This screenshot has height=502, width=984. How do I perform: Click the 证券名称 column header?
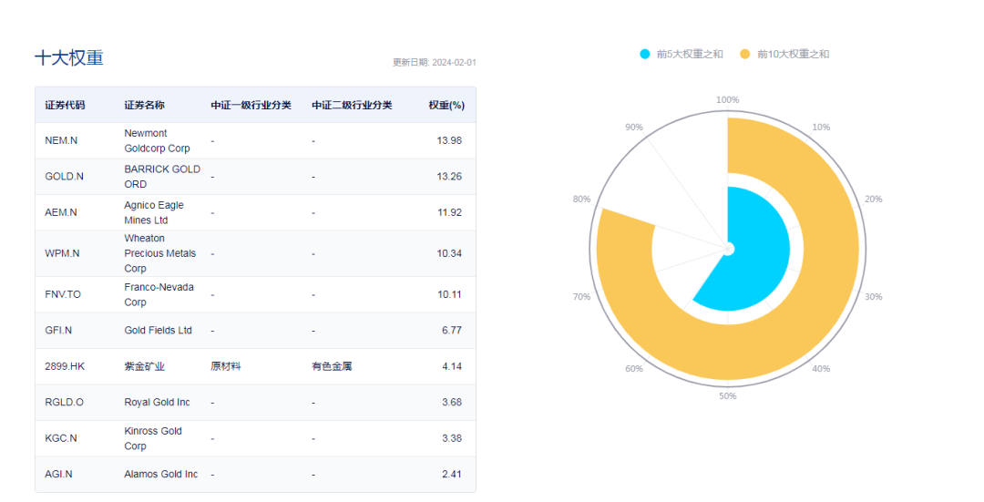(x=144, y=105)
